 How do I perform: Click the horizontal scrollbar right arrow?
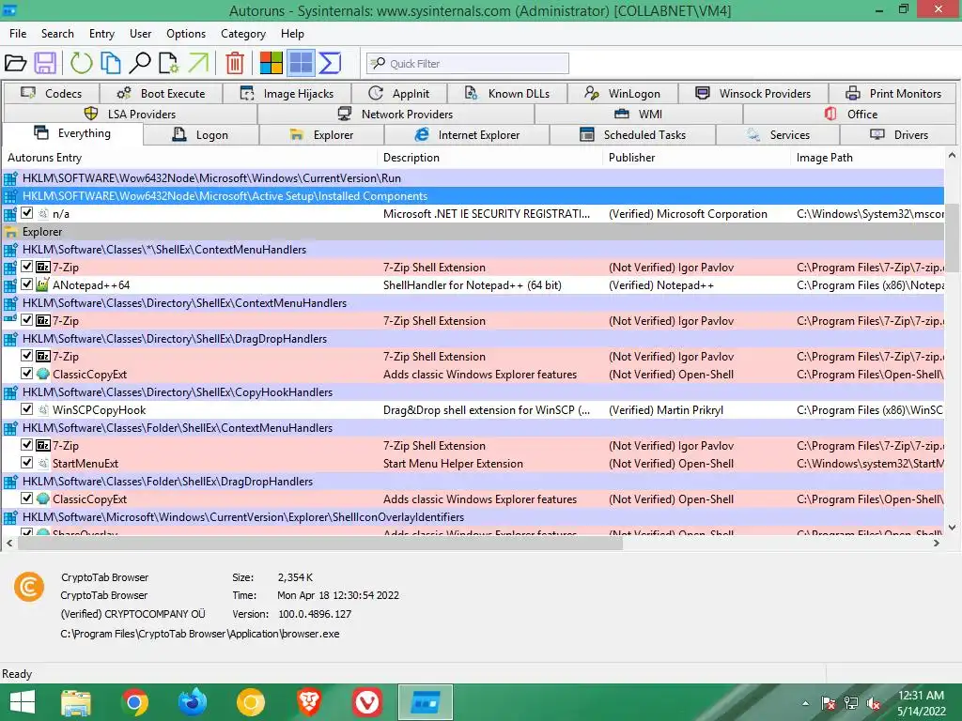(937, 543)
